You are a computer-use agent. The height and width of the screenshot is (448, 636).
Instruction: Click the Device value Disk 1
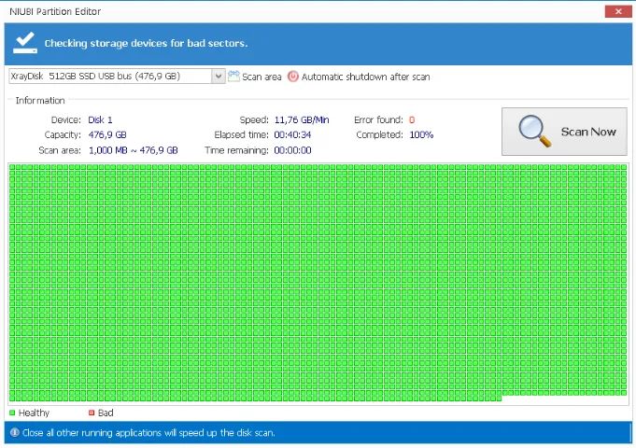[x=100, y=120]
